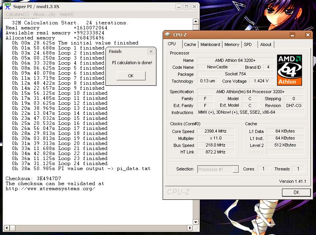Click the L1 Inst. value 64 KBytes
The width and height of the screenshot is (316, 235).
pos(285,138)
